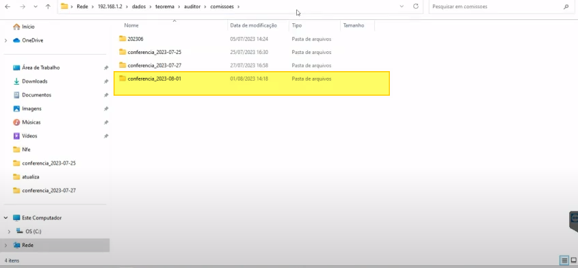Click the OneDrive cloud icon

coord(16,40)
